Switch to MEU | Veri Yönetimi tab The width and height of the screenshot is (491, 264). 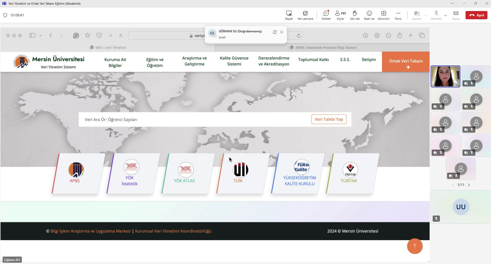pos(108,47)
